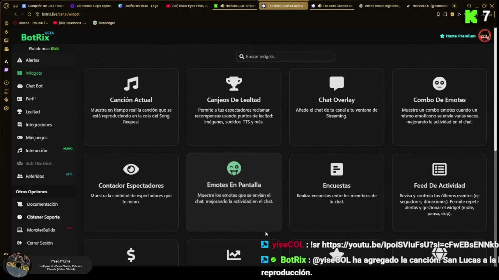
Task: Open the Encuestas widget card title
Action: click(x=336, y=185)
